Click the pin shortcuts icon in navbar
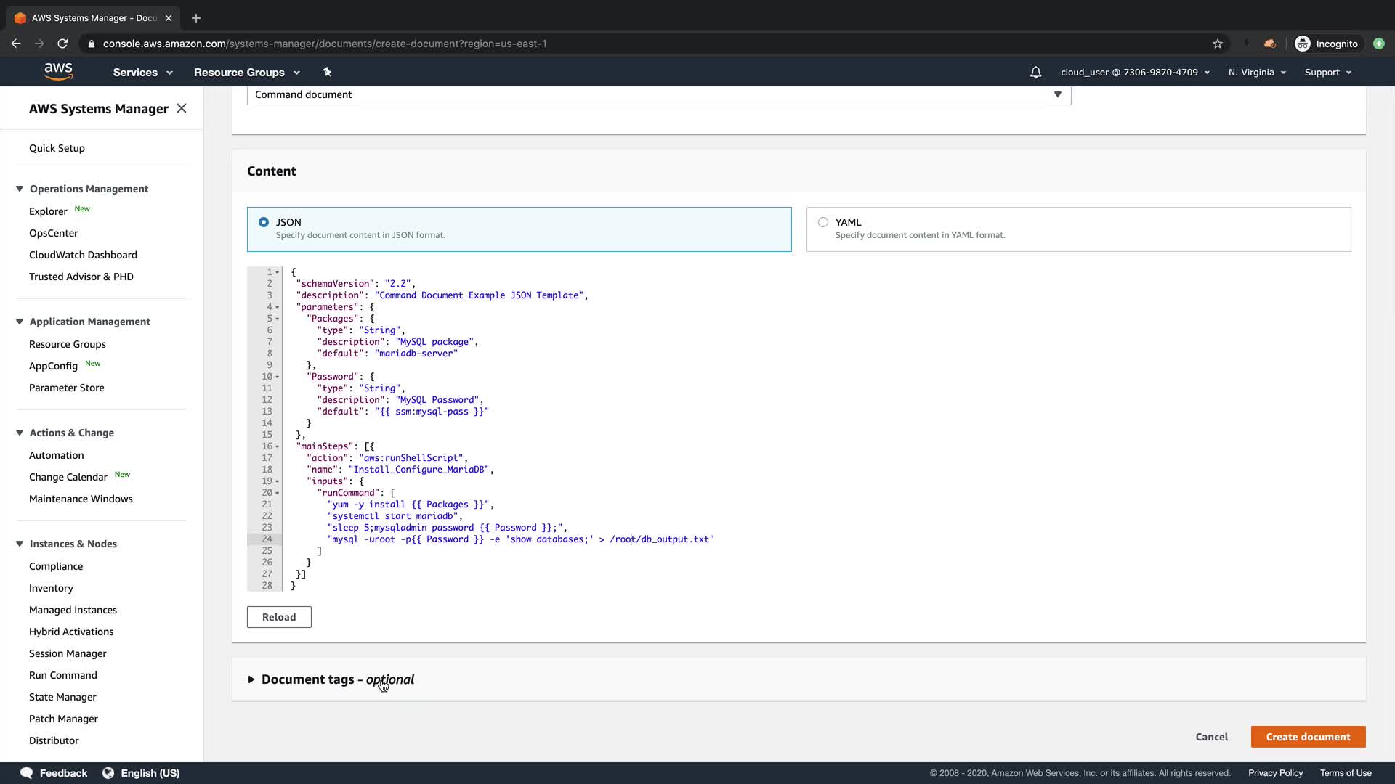 327,72
